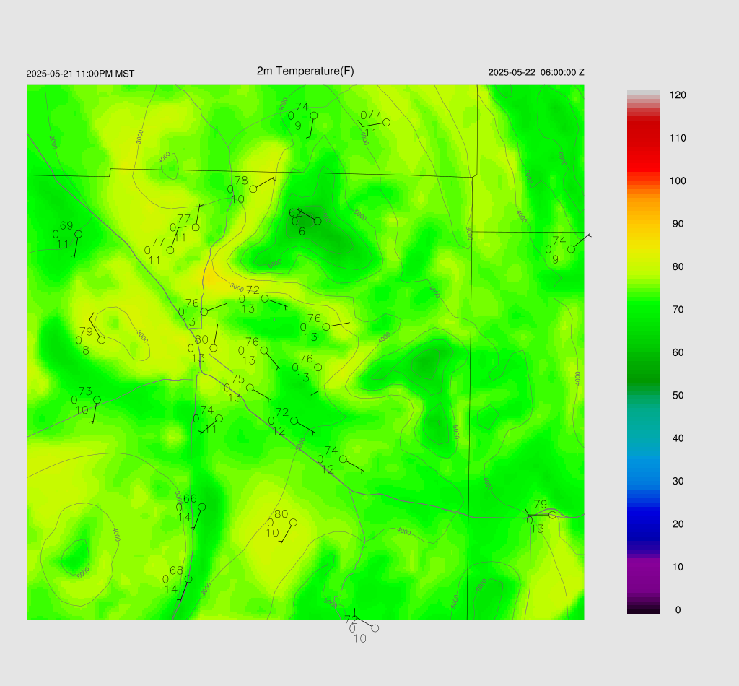The image size is (739, 686).
Task: Click the 2000 elevation contour label
Action: pyautogui.click(x=53, y=142)
